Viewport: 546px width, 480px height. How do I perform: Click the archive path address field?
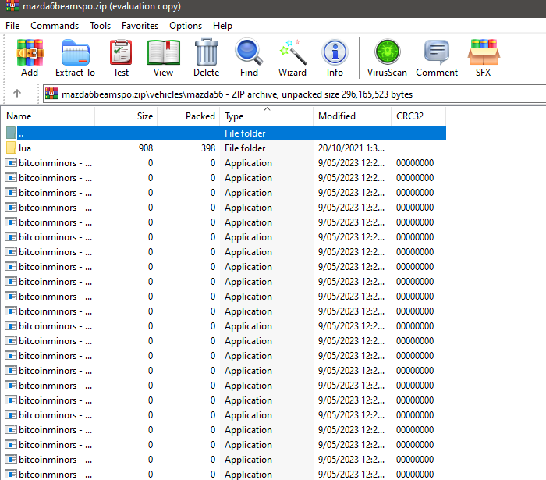pos(294,94)
